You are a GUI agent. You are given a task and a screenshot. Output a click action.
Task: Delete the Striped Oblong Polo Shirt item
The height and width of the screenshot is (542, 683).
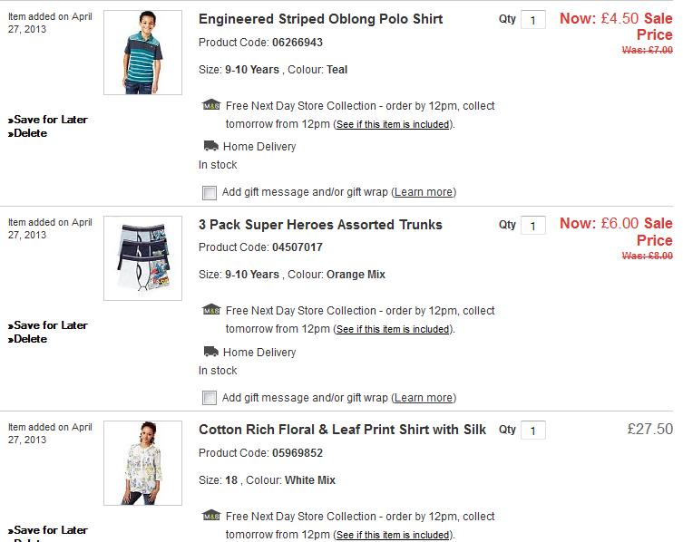coord(30,133)
